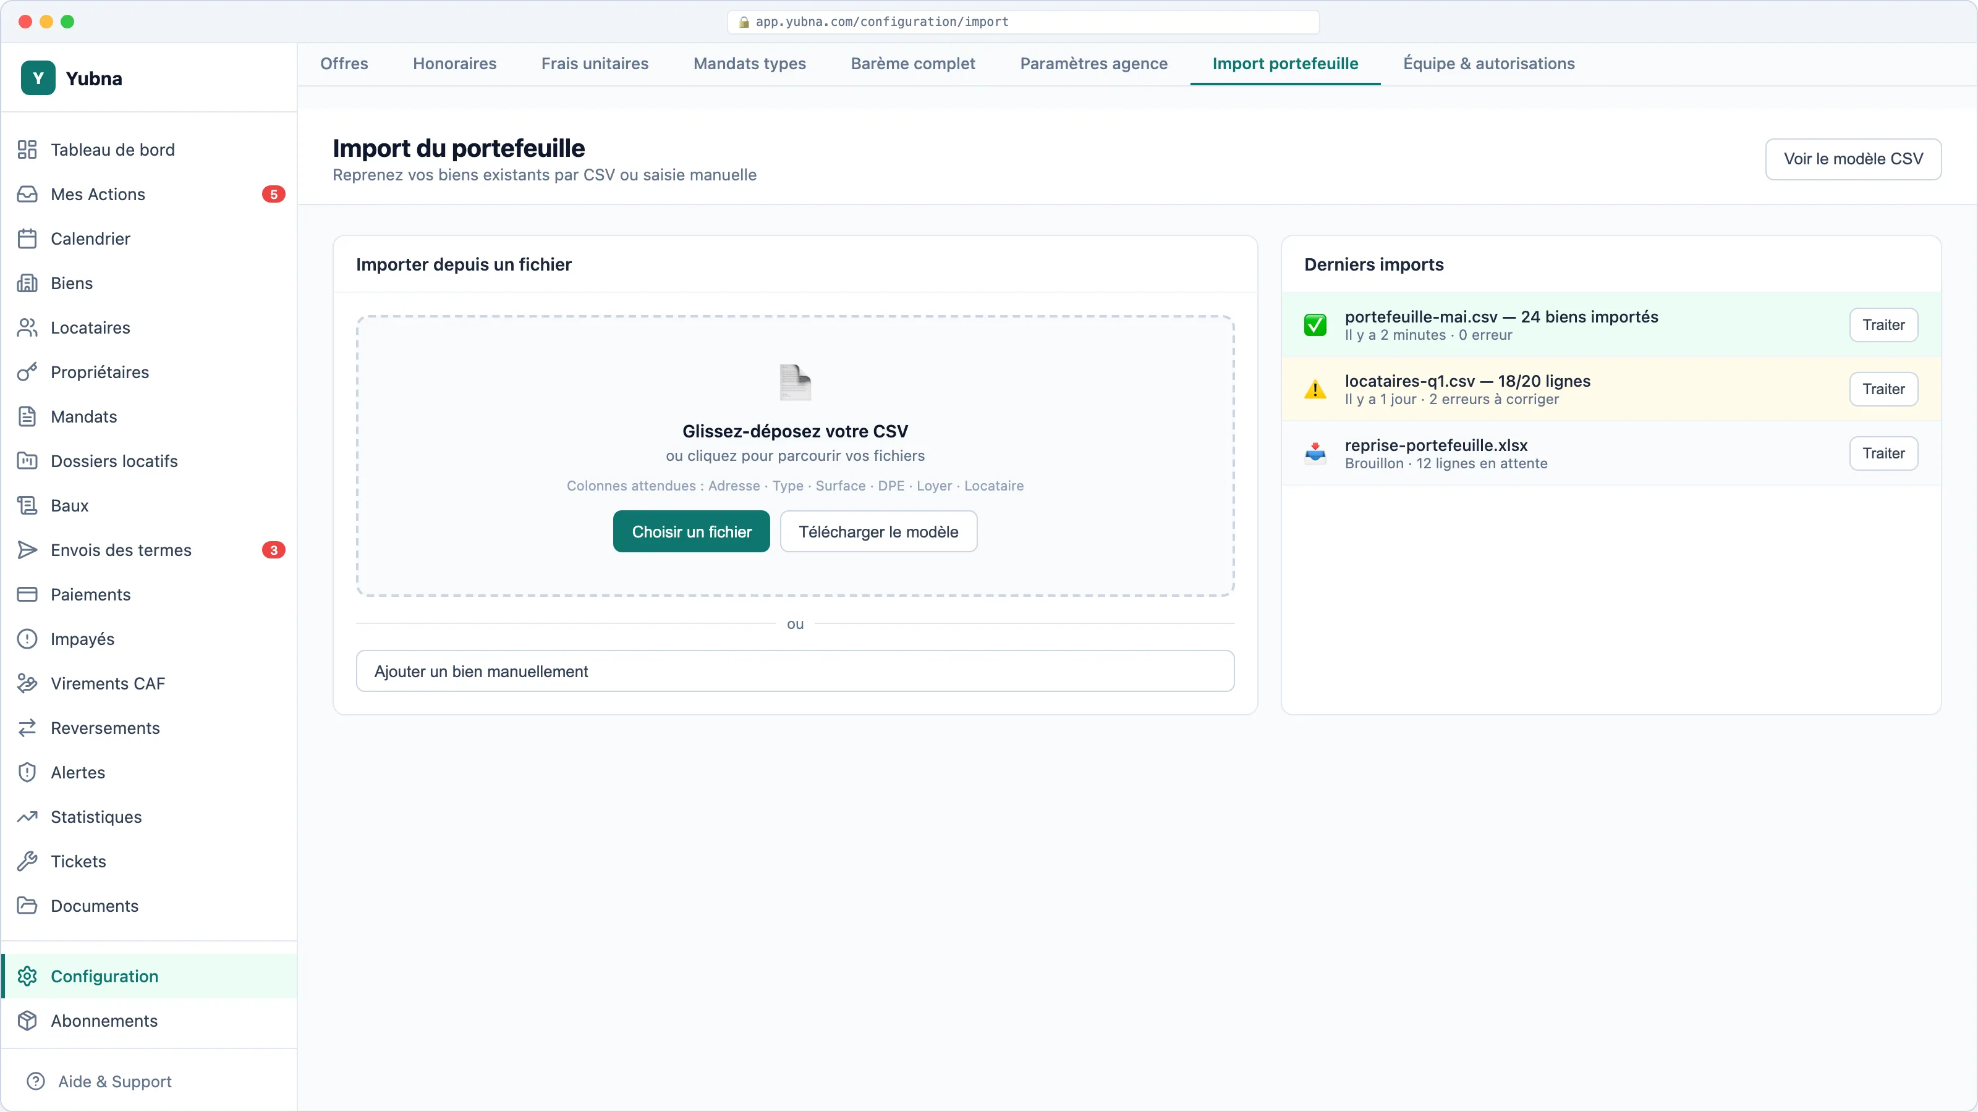1978x1112 pixels.
Task: Click the Statistiques trend icon
Action: pos(27,817)
